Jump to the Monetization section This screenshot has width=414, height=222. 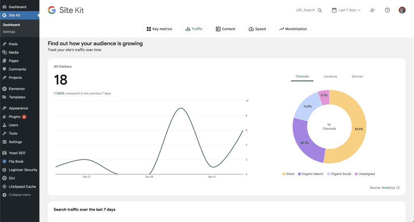pos(293,29)
